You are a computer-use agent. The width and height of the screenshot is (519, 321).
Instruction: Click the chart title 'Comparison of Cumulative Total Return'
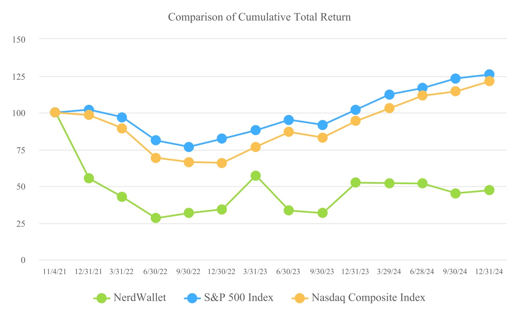point(259,17)
